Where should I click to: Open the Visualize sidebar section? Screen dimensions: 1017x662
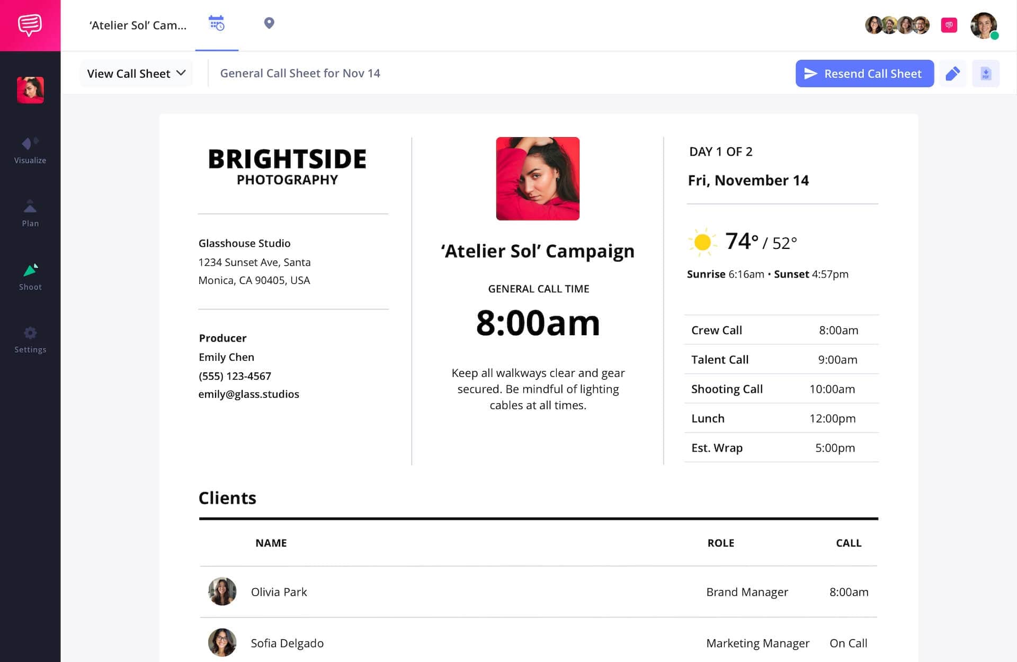coord(30,150)
